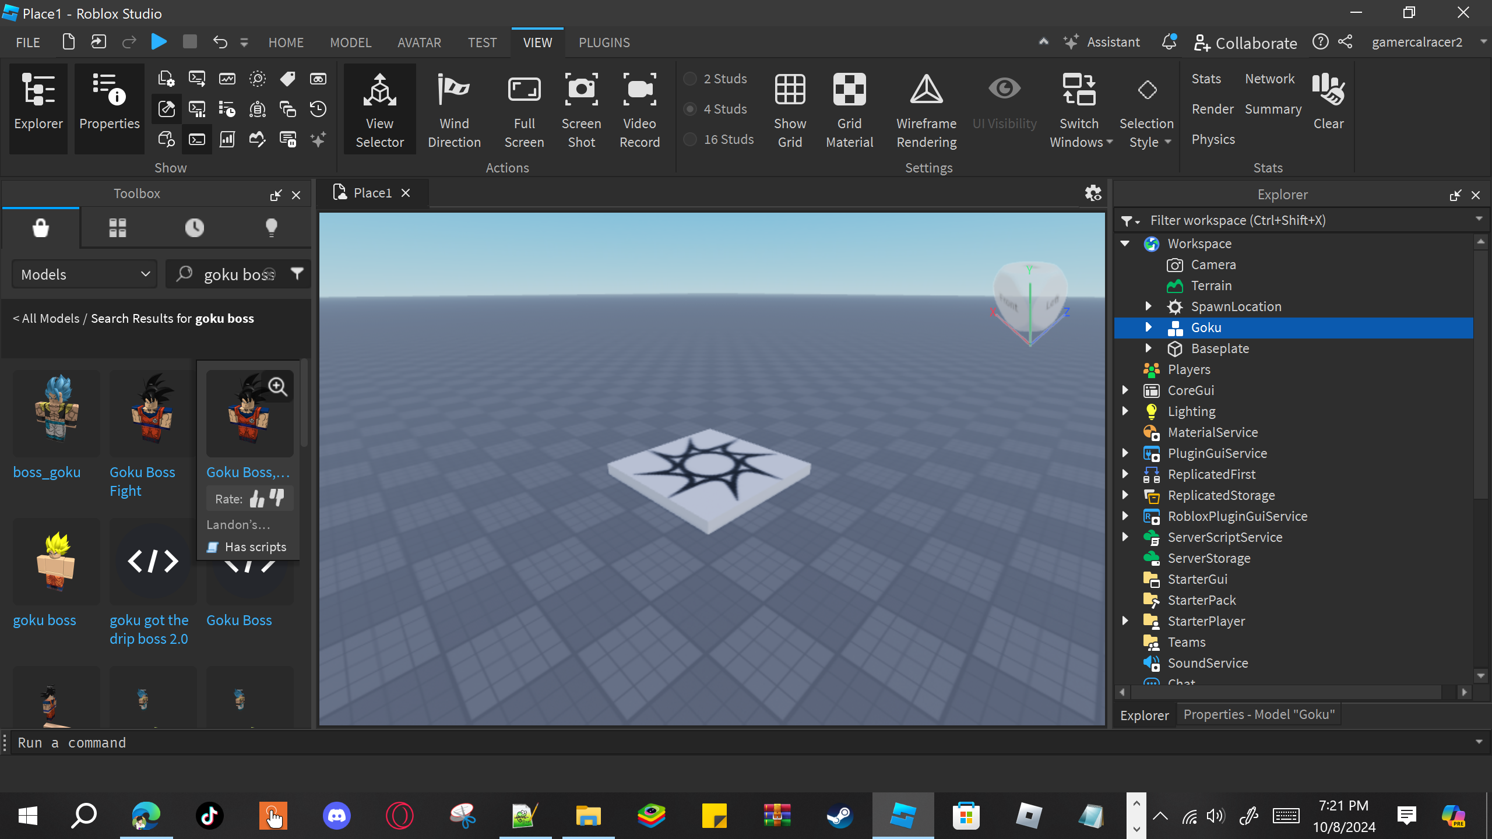
Task: Open the Models category dropdown
Action: pos(85,274)
